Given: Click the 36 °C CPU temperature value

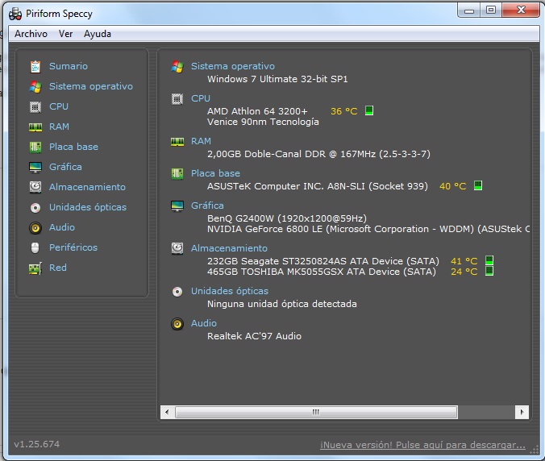Looking at the screenshot, I should tap(343, 111).
